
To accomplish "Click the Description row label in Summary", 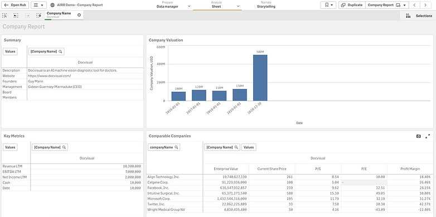I will (x=11, y=71).
